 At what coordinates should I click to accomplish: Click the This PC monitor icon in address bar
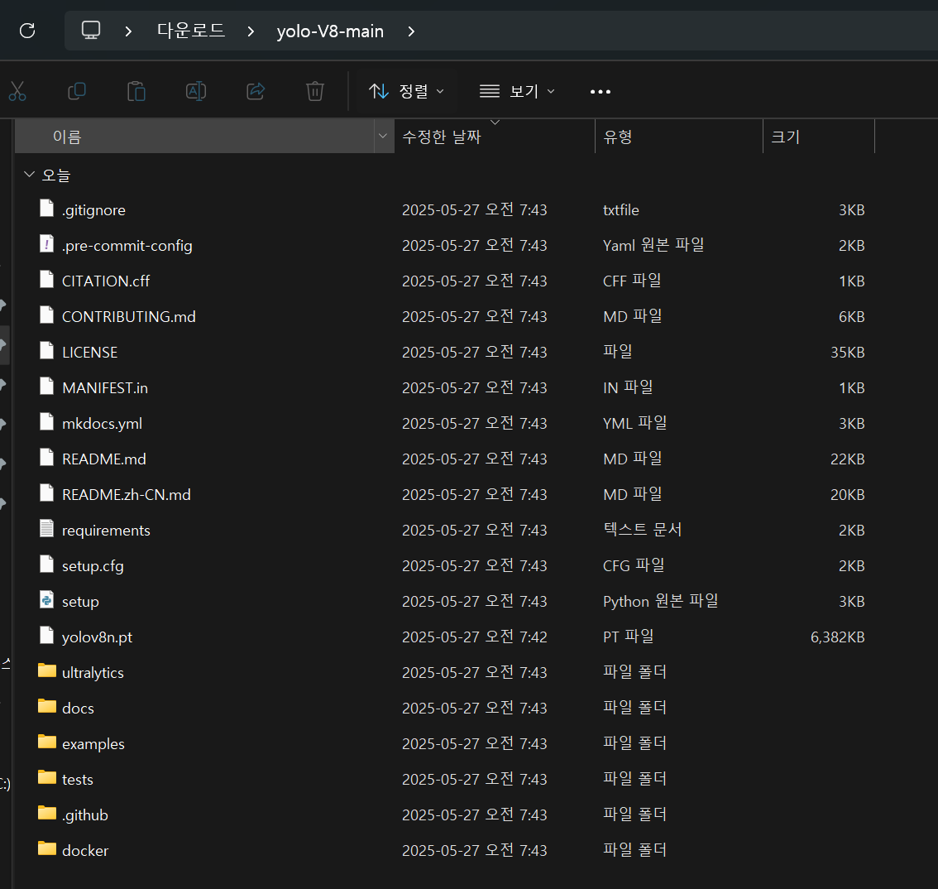[91, 31]
